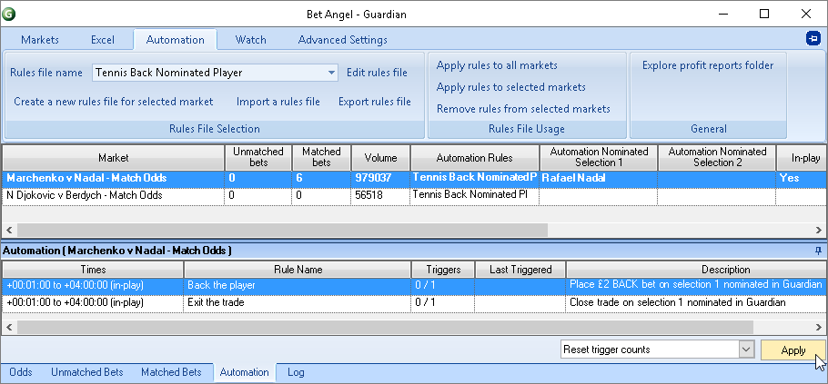Click volume value 56518
The width and height of the screenshot is (828, 384).
tap(369, 195)
